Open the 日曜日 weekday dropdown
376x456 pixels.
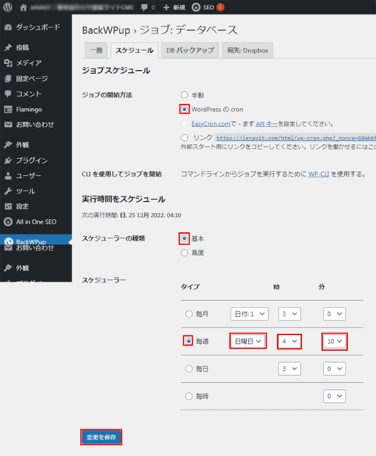[248, 341]
